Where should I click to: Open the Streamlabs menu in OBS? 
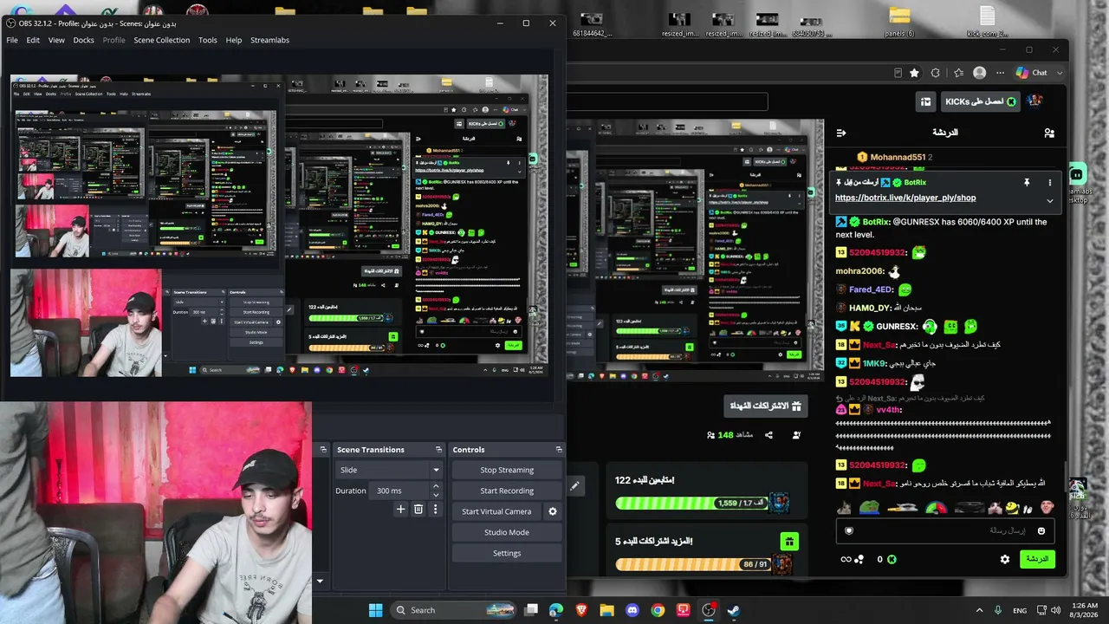(270, 40)
